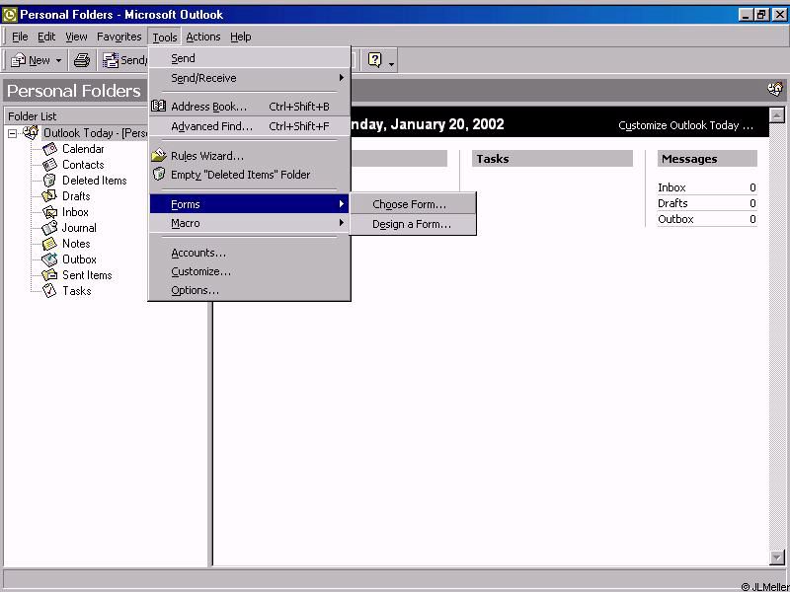Click the New item toolbar button
The height and width of the screenshot is (592, 790).
pos(30,60)
